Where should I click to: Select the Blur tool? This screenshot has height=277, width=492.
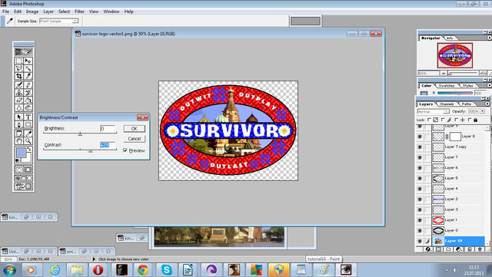coord(19,108)
